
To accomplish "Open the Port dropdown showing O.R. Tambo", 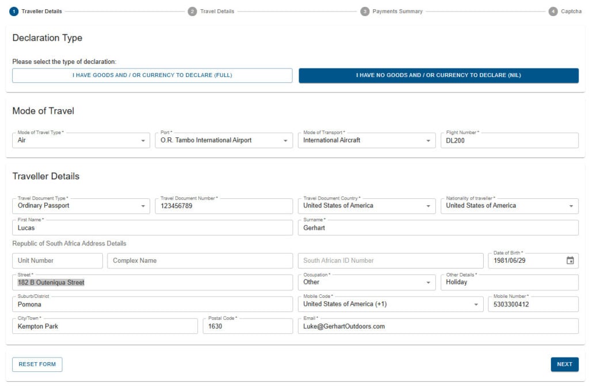I will (x=224, y=140).
